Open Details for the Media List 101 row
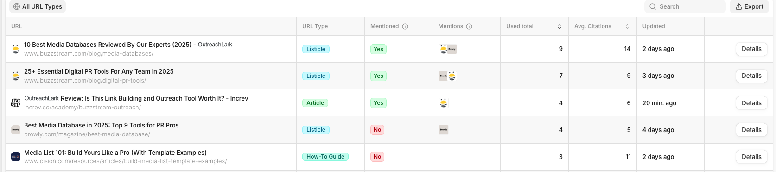Screen dimensions: 776x172 751,157
